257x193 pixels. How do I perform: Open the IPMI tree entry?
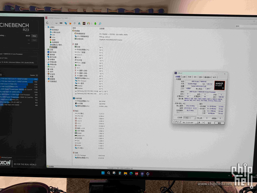click(x=52, y=37)
